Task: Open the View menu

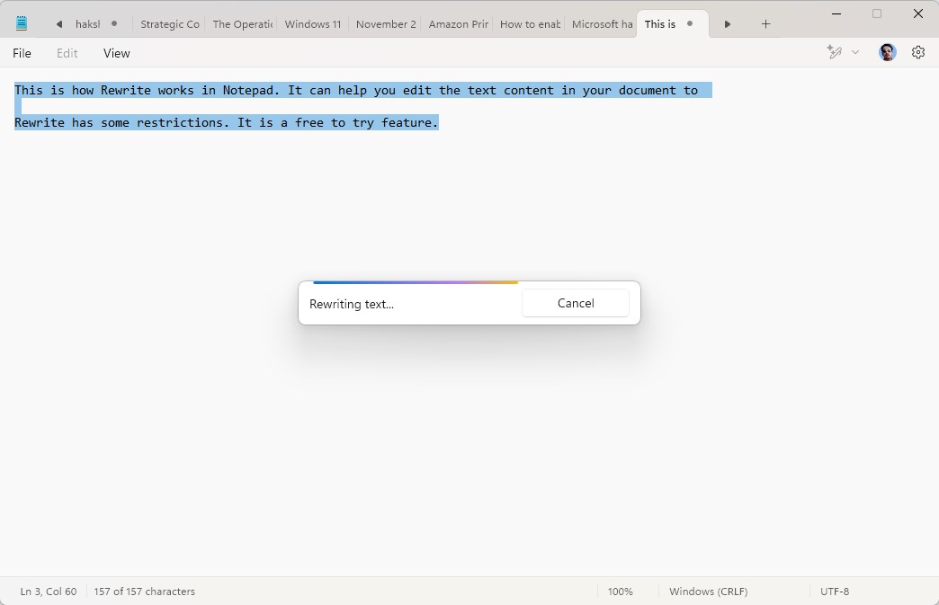Action: 116,53
